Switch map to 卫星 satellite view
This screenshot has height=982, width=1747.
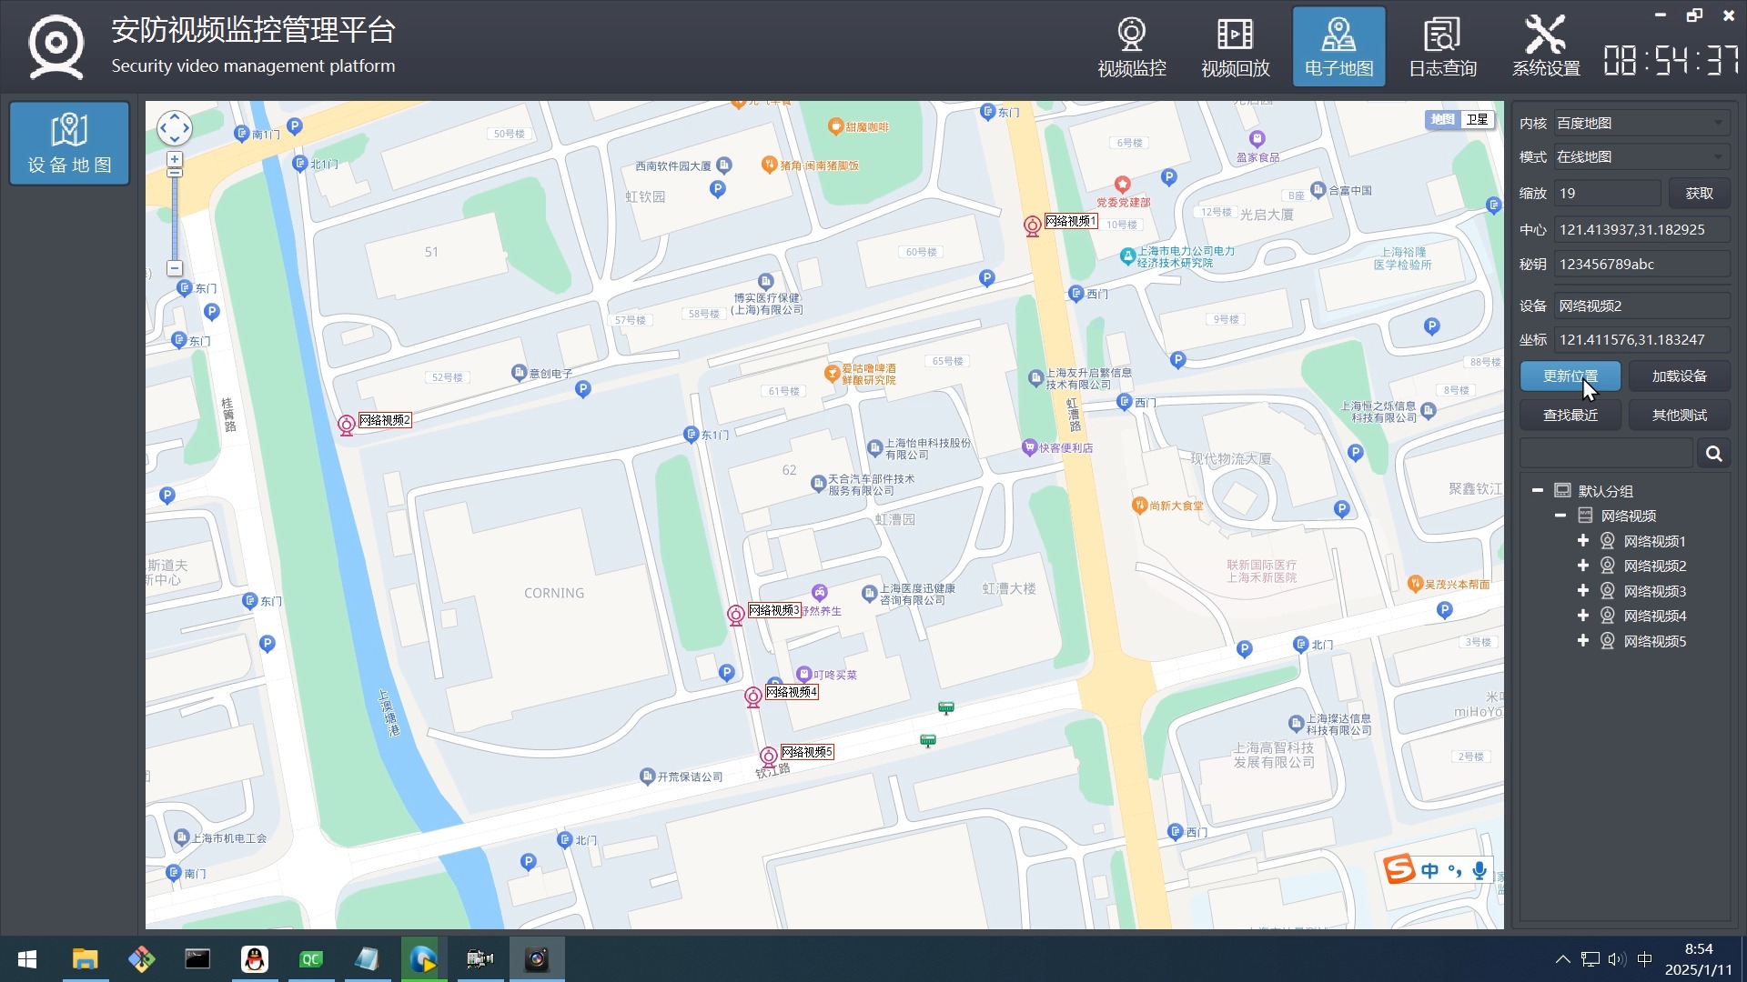point(1477,119)
